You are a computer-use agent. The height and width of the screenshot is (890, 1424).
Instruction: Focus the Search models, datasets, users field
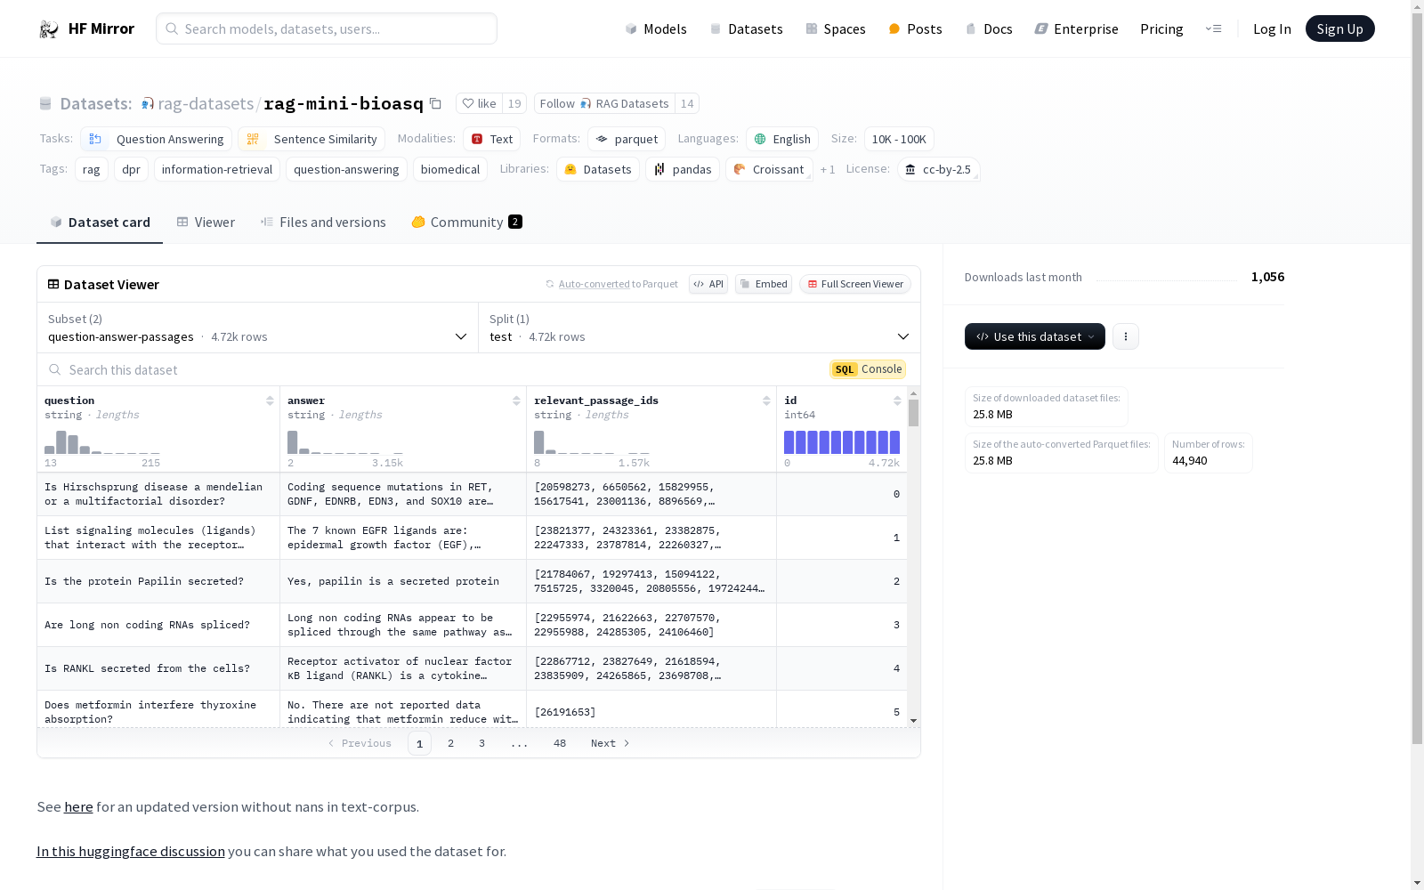(327, 28)
